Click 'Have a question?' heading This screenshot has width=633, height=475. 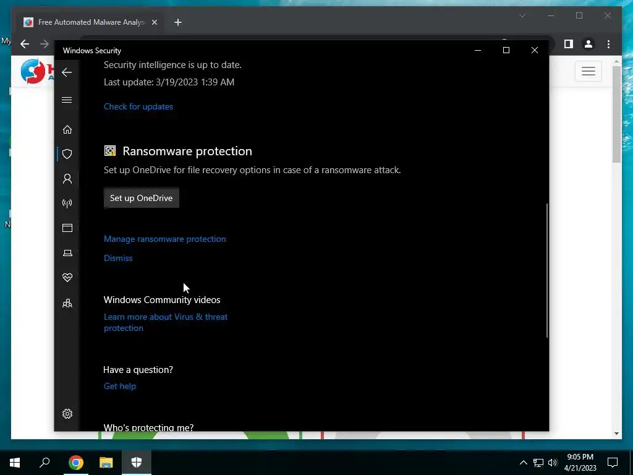138,370
